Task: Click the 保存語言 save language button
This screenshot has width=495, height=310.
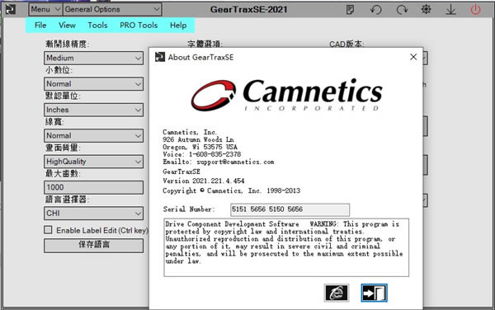Action: point(93,246)
